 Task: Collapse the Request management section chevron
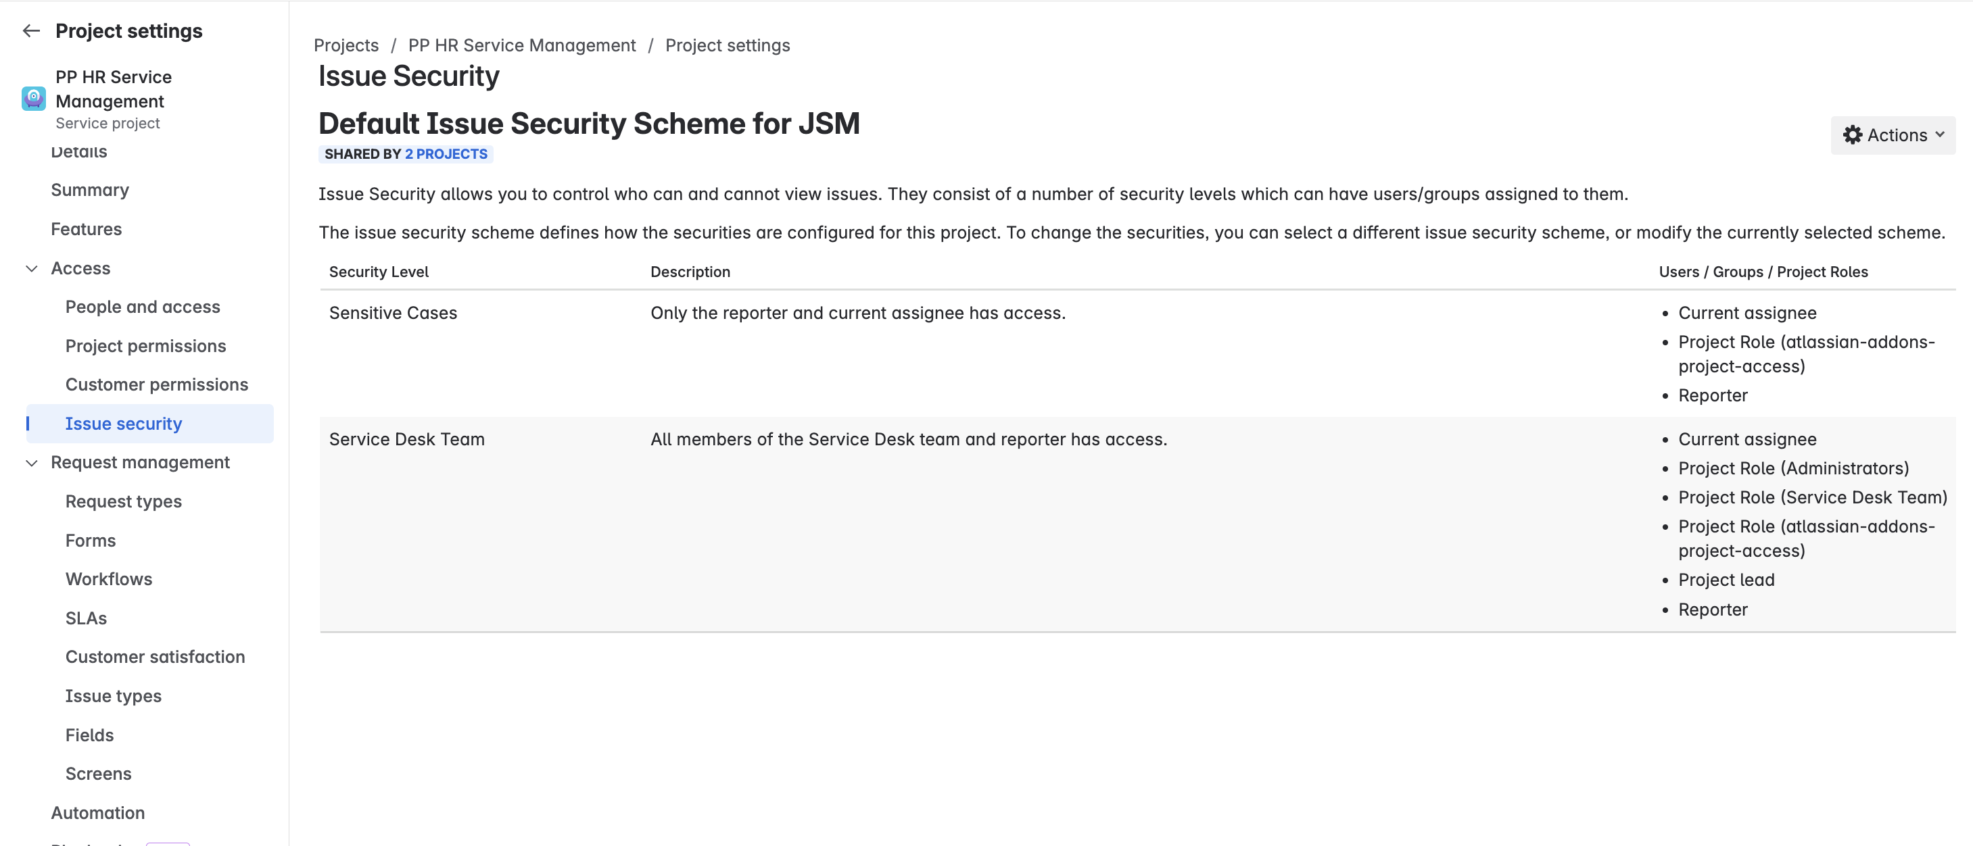(x=32, y=463)
